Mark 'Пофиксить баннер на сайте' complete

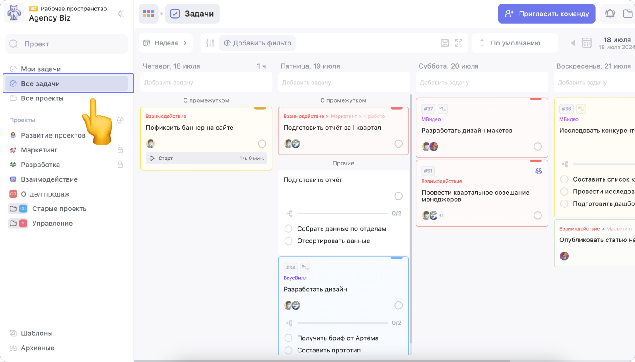click(262, 144)
